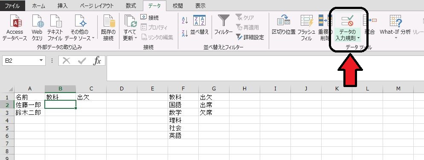Viewport: 424px width, 160px height.
Task: Import data from Access database
Action: click(x=15, y=28)
